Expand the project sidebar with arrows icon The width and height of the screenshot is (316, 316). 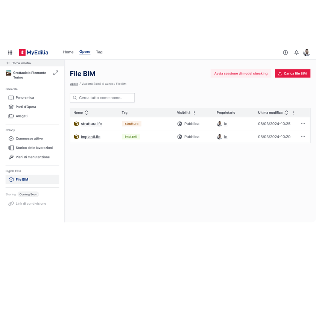point(56,73)
